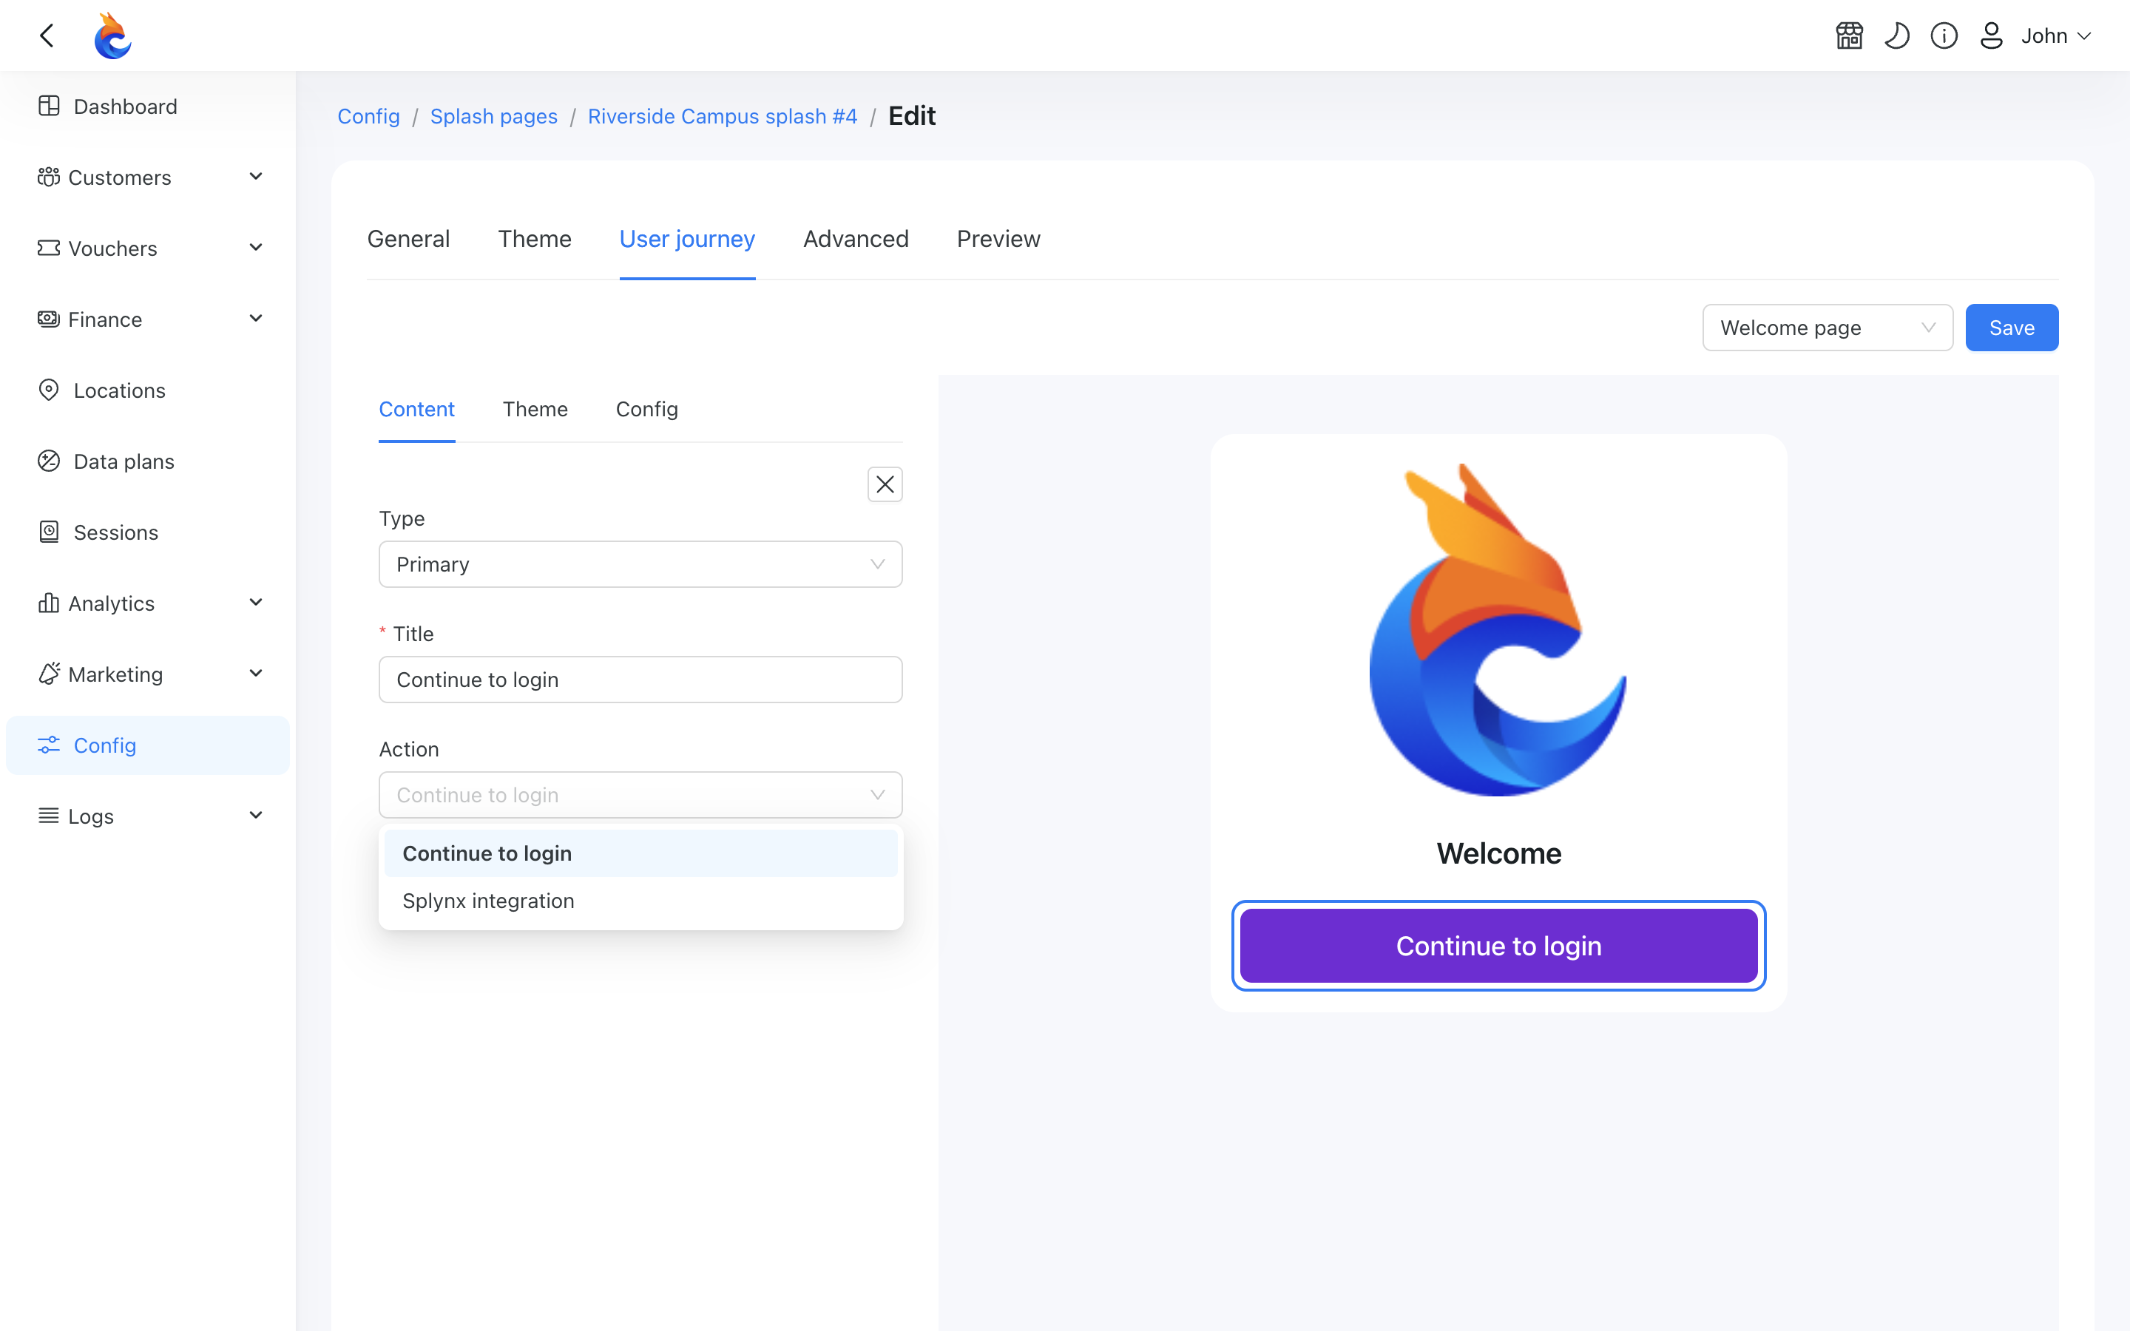Click the flame logo in header

pos(112,35)
